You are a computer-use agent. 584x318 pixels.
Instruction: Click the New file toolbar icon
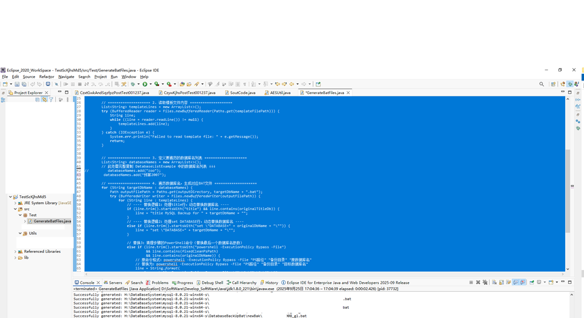[5, 84]
